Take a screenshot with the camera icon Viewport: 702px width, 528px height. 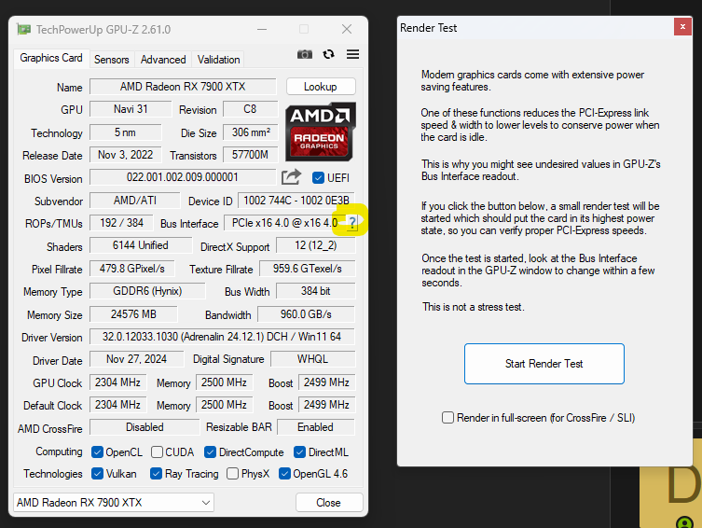pos(305,55)
